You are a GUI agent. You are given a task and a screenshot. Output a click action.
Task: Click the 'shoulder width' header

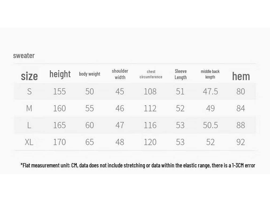point(120,74)
